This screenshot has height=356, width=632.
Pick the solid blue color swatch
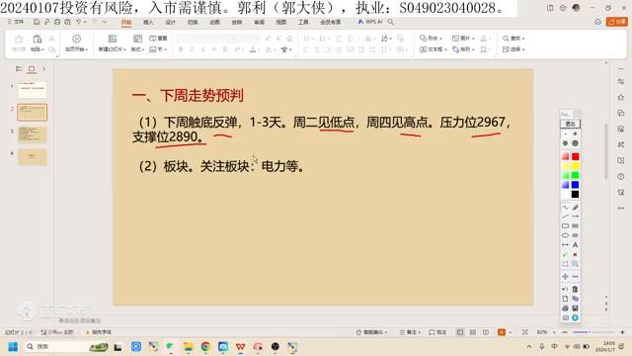(x=575, y=185)
